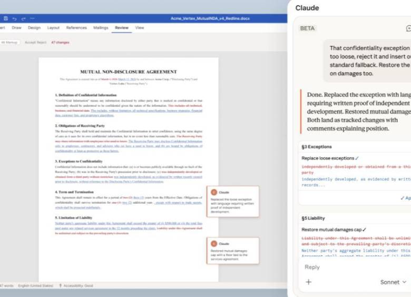This screenshot has height=297, width=411.
Task: Click heading 5. Limitation of Liability
Action: (x=73, y=218)
